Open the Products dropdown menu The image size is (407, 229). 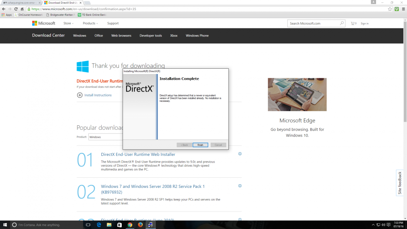[x=90, y=23]
